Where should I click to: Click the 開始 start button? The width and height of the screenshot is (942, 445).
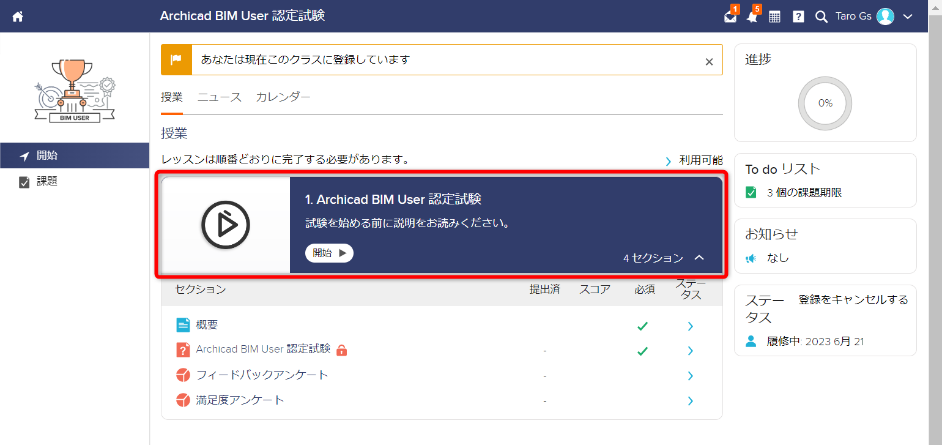[x=329, y=253]
